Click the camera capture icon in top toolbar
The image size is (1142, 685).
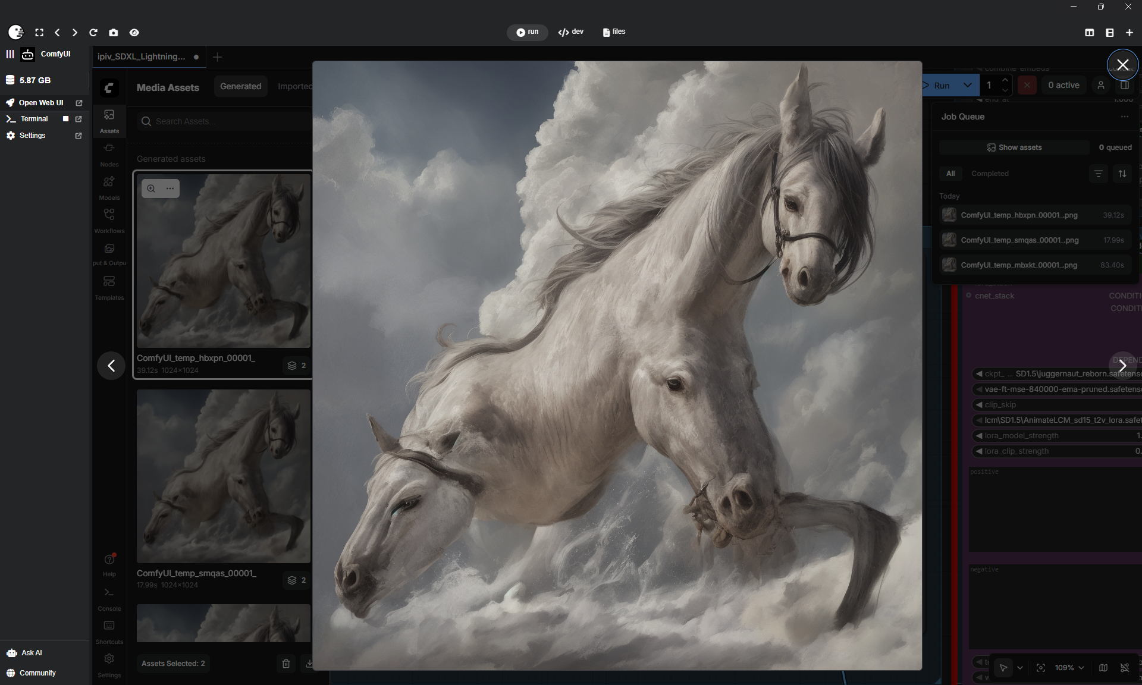point(113,33)
